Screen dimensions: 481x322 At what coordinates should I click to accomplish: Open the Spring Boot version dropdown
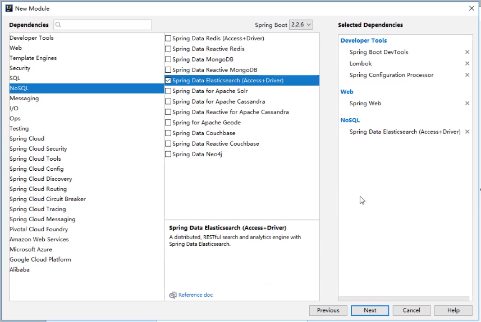[x=301, y=25]
